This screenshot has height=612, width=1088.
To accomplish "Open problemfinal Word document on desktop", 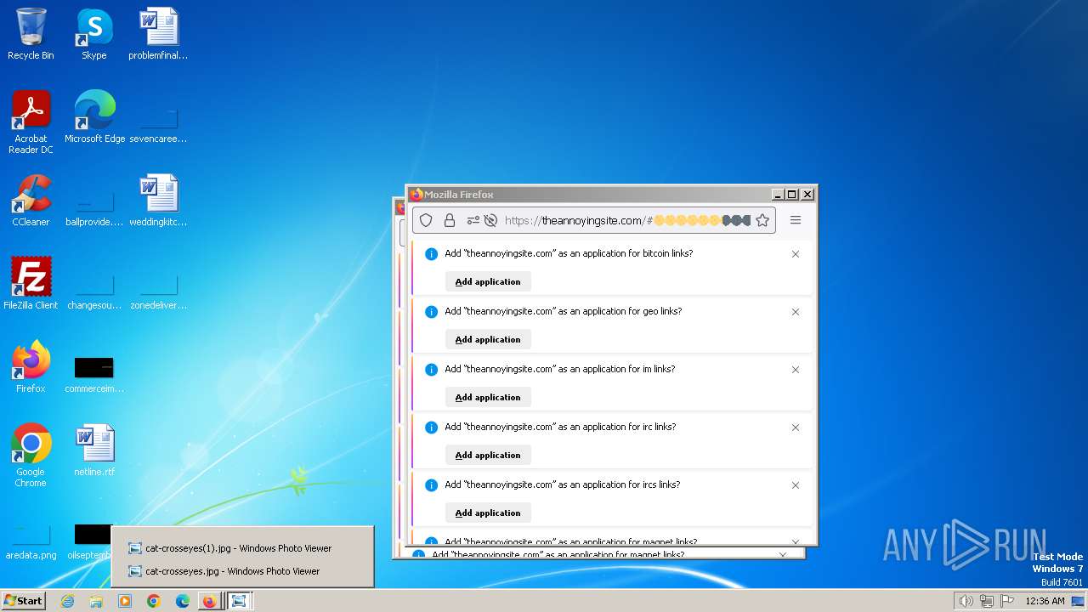I will [x=158, y=34].
